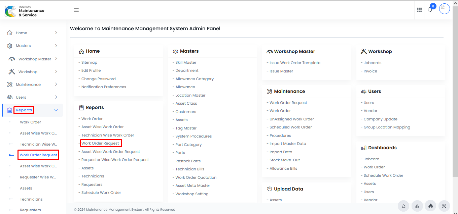Click the gear icon in the Masters card heading

tap(175, 51)
